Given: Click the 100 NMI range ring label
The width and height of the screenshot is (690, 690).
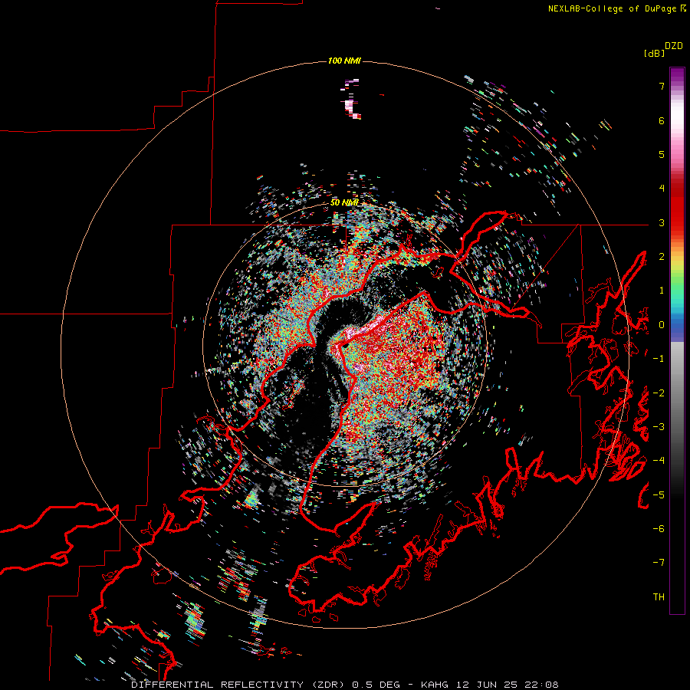Looking at the screenshot, I should pyautogui.click(x=344, y=61).
